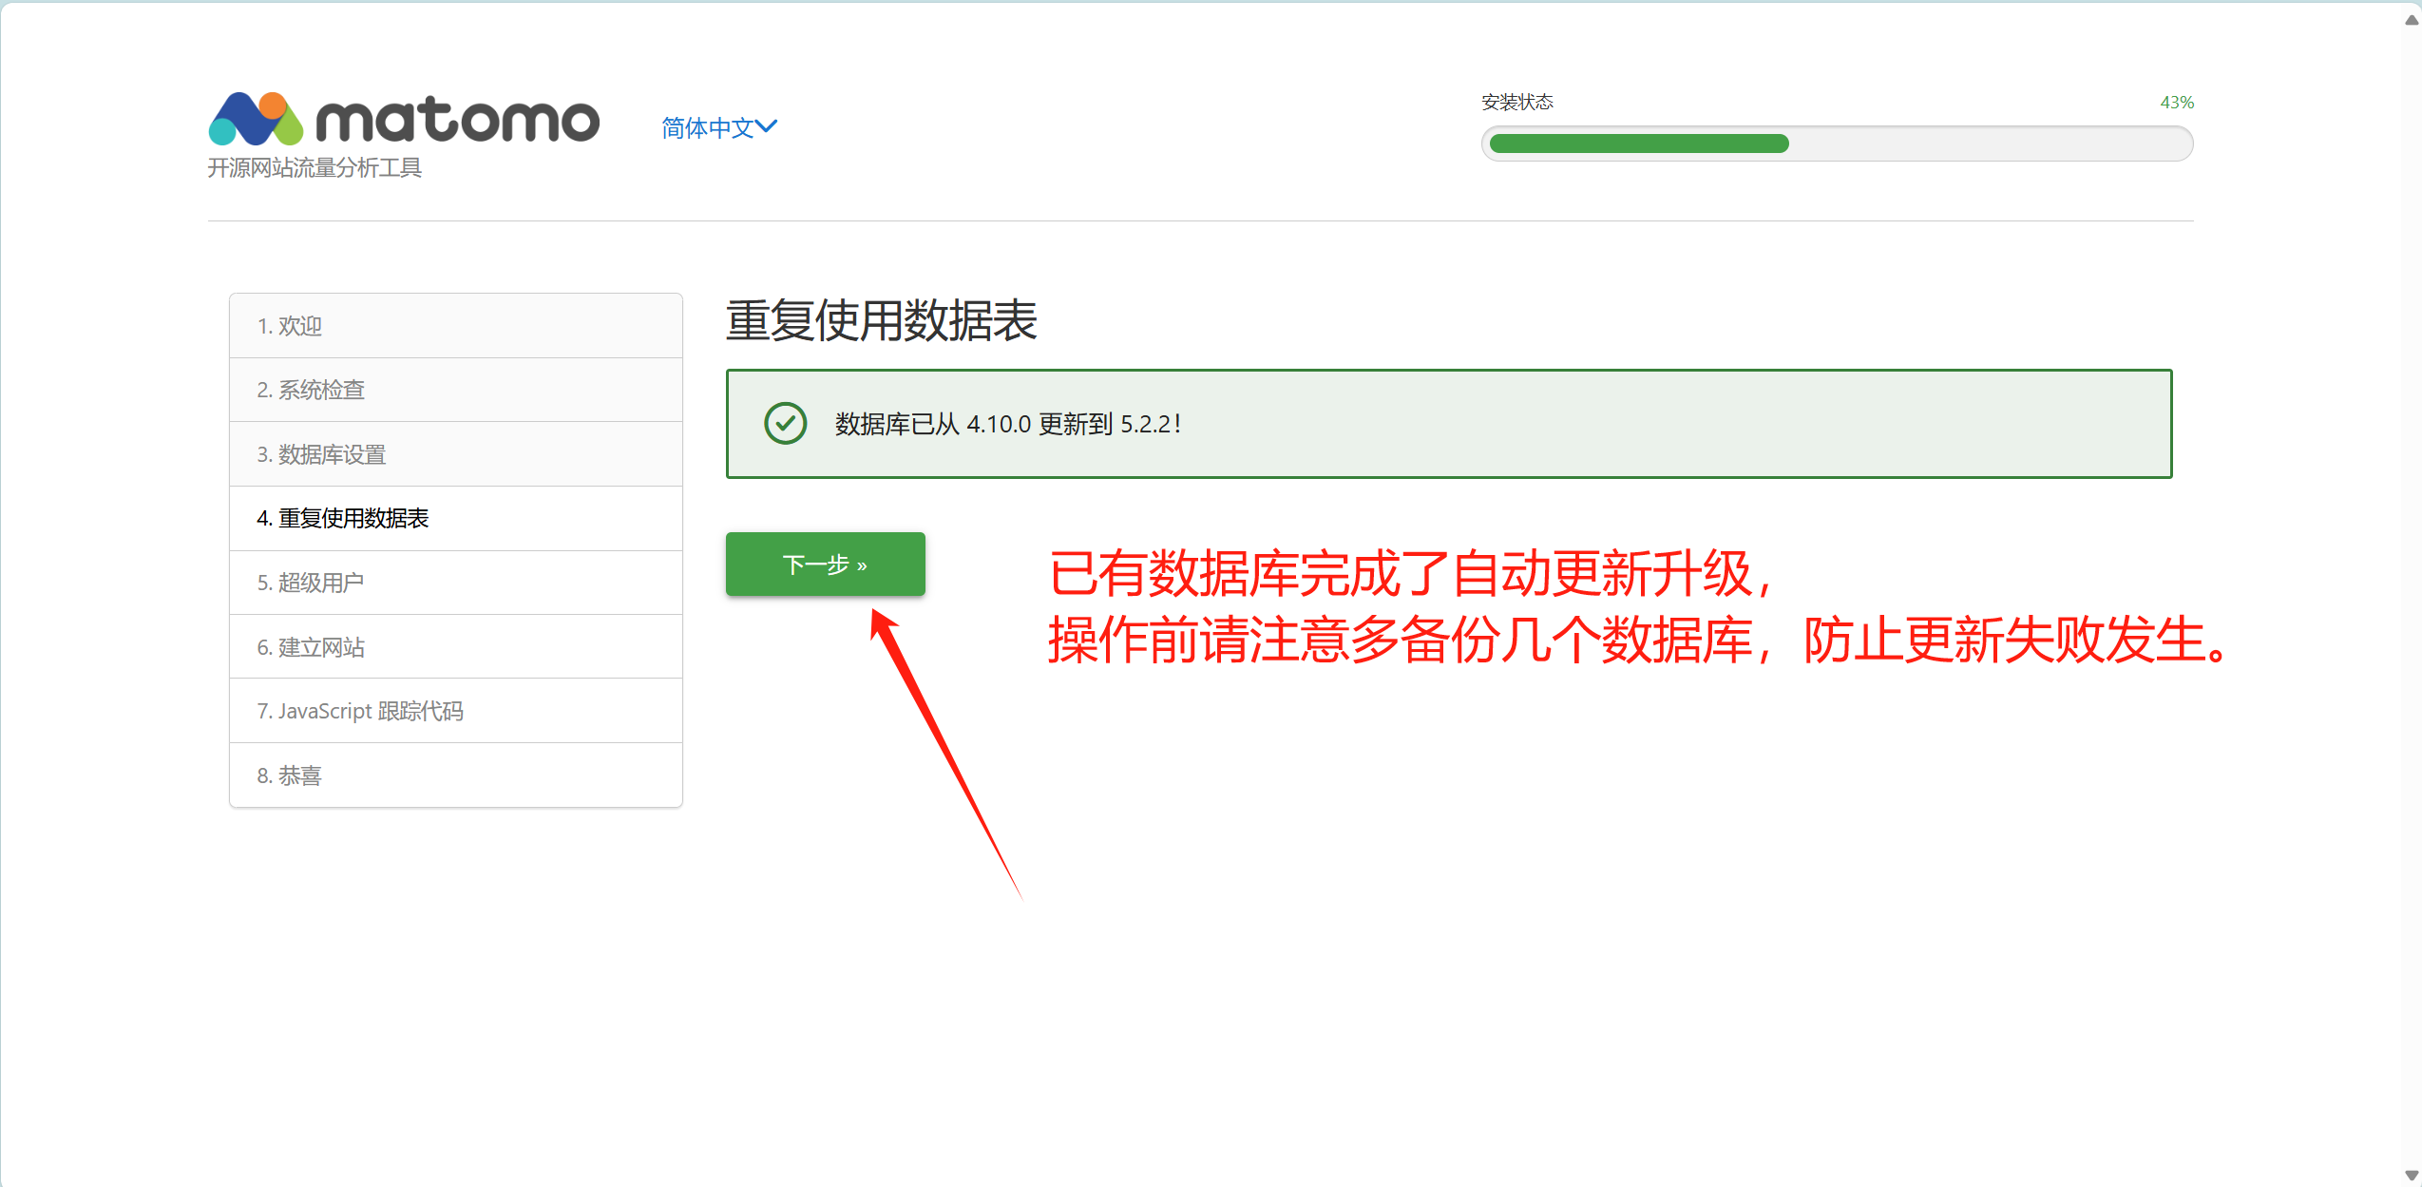
Task: Click the green installation progress bar
Action: click(1639, 144)
